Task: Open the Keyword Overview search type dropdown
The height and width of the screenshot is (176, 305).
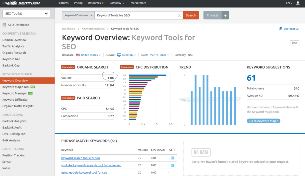Action: tap(78, 15)
